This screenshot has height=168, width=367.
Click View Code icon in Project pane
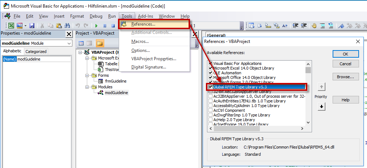click(x=81, y=43)
